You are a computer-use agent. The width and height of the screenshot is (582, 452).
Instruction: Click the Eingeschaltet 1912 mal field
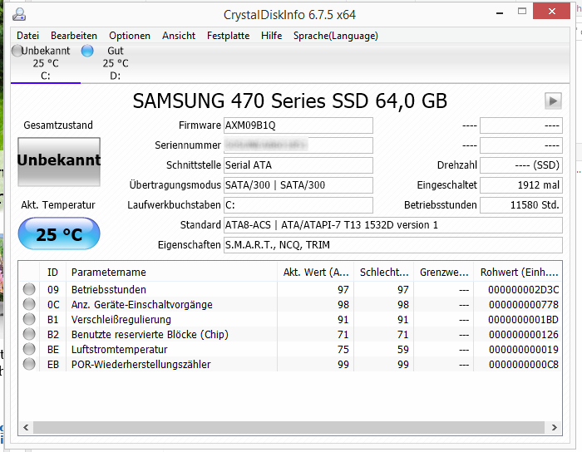coord(521,185)
